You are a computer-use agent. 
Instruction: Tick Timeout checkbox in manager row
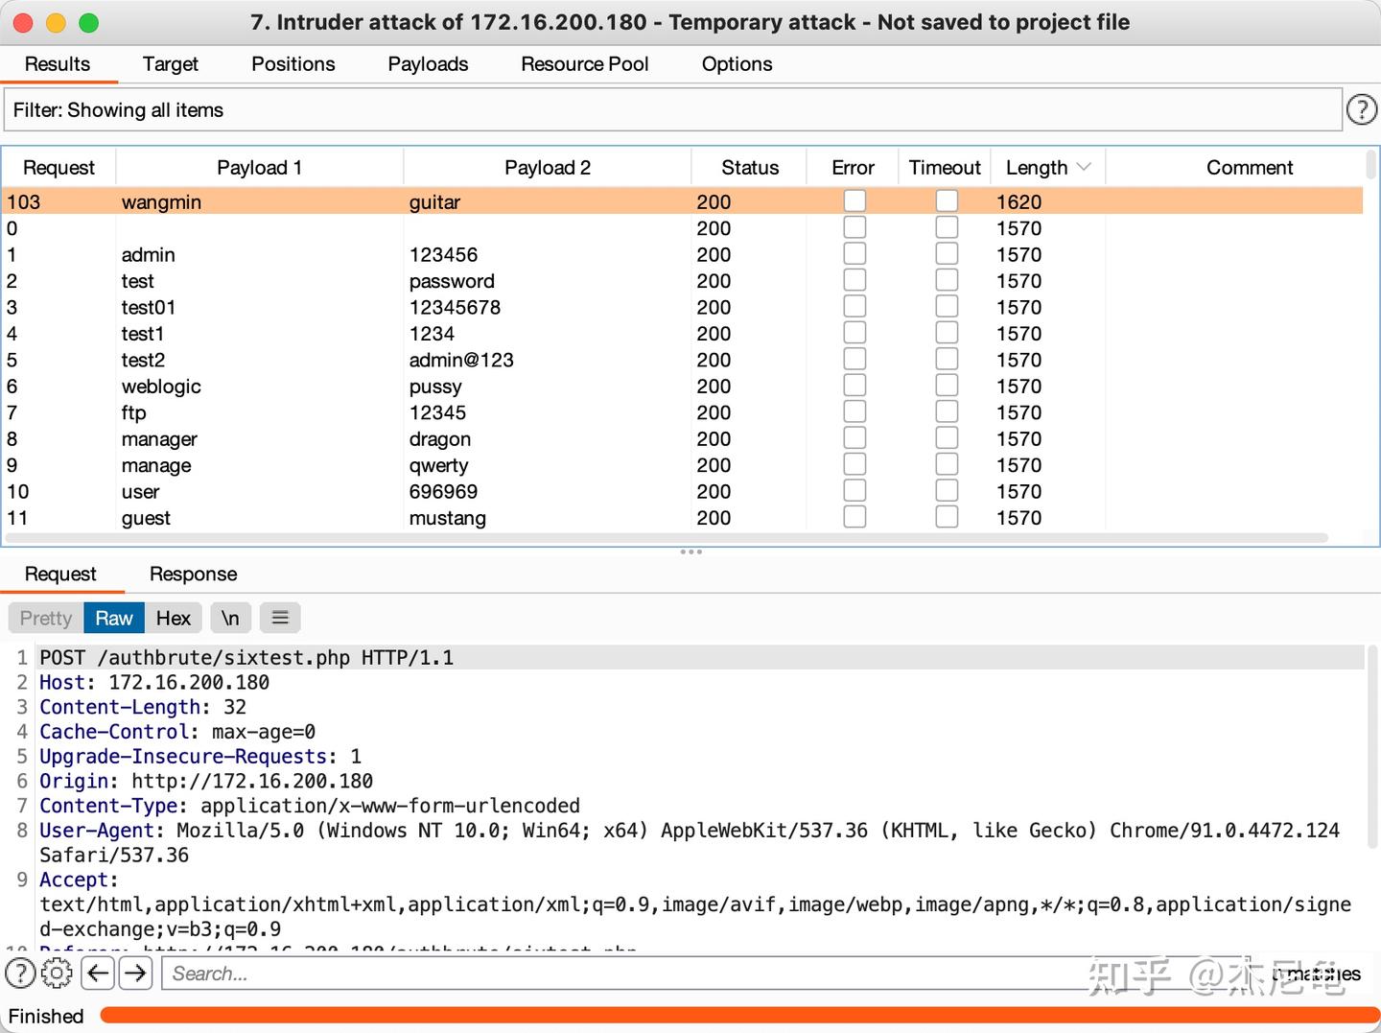coord(947,438)
